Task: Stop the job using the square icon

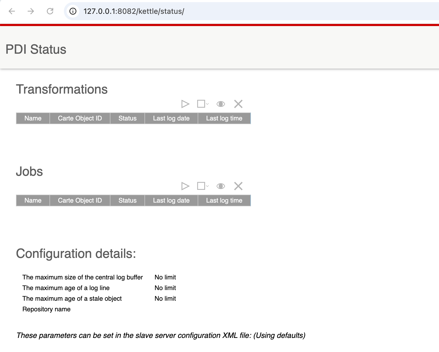Action: point(201,186)
